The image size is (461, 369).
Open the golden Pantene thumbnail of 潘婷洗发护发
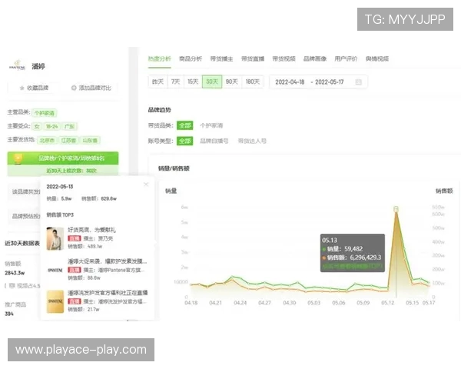tap(55, 301)
